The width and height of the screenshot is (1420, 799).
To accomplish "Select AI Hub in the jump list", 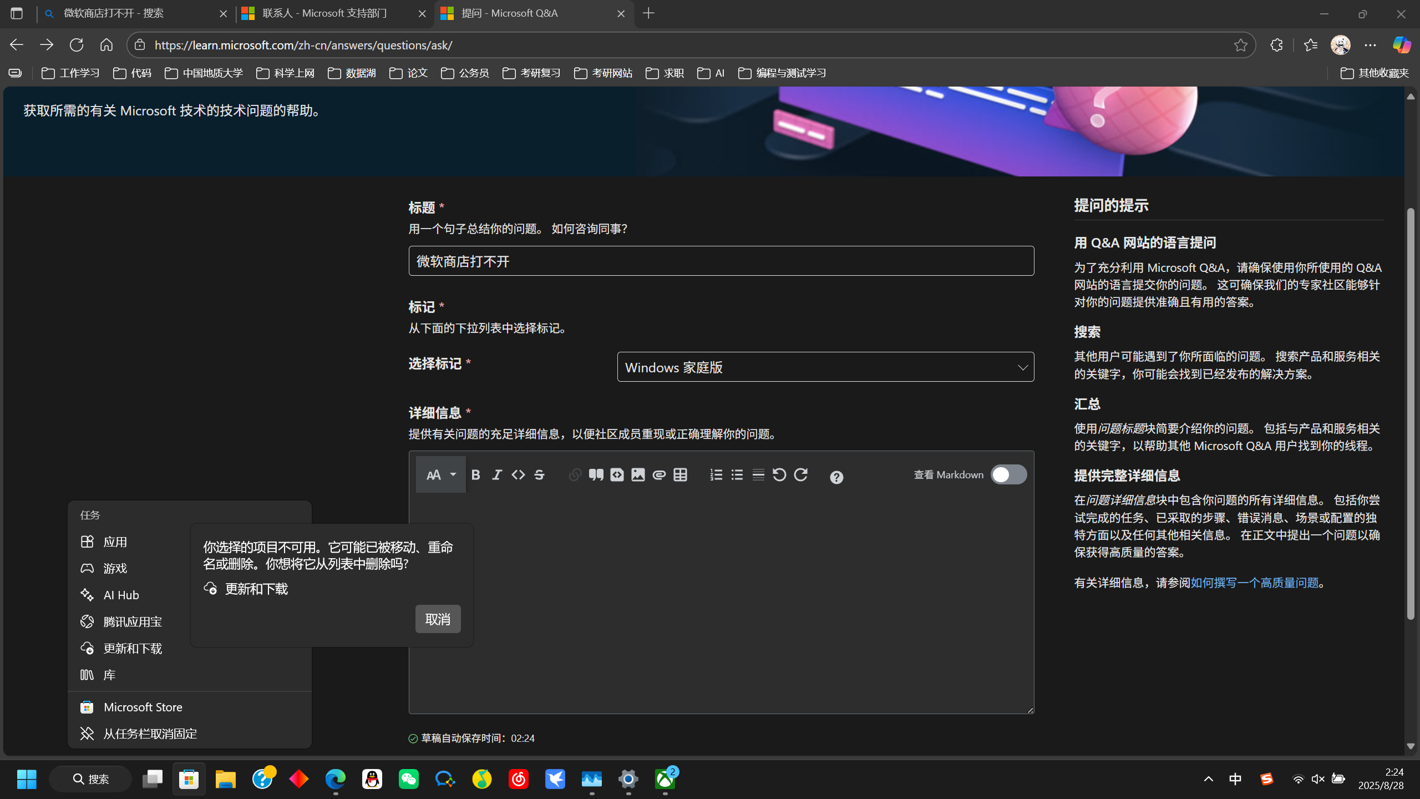I will (190, 595).
